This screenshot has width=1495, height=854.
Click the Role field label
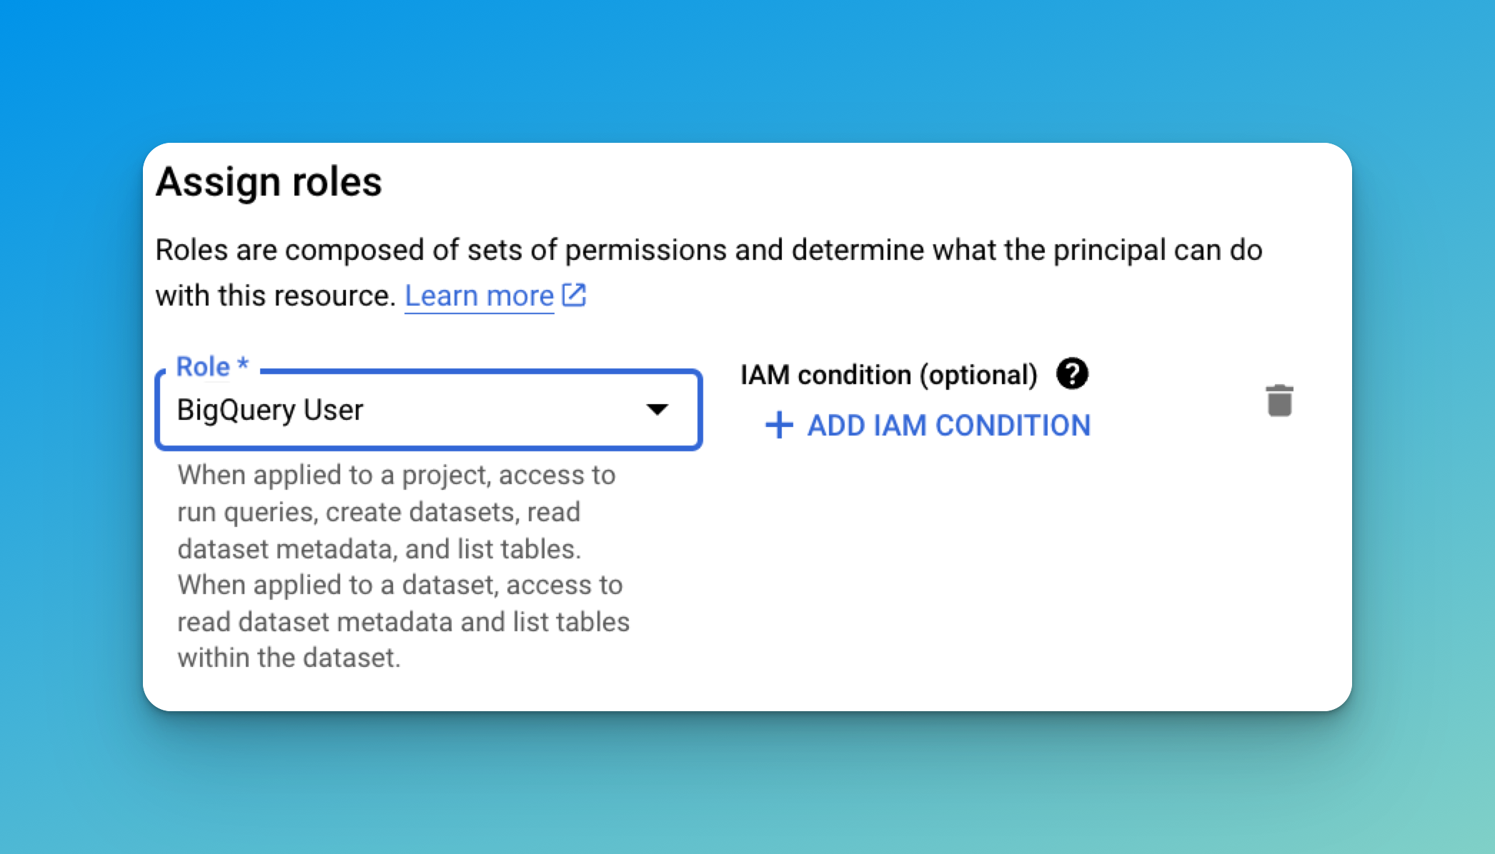203,367
